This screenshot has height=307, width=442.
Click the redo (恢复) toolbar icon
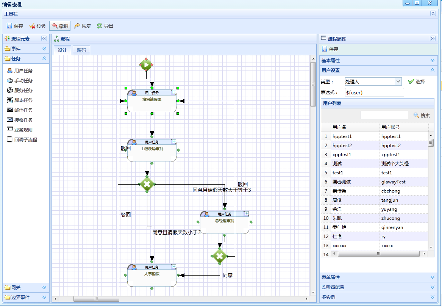[x=77, y=26]
